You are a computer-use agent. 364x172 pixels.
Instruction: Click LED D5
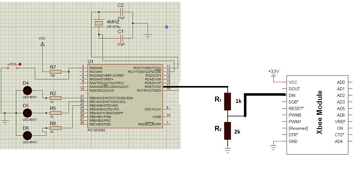click(28, 113)
